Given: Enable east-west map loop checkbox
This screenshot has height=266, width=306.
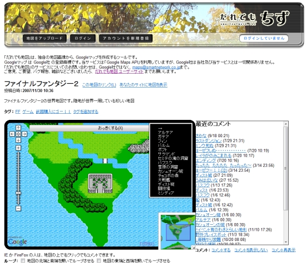Looking at the screenshot, I should [99, 261].
